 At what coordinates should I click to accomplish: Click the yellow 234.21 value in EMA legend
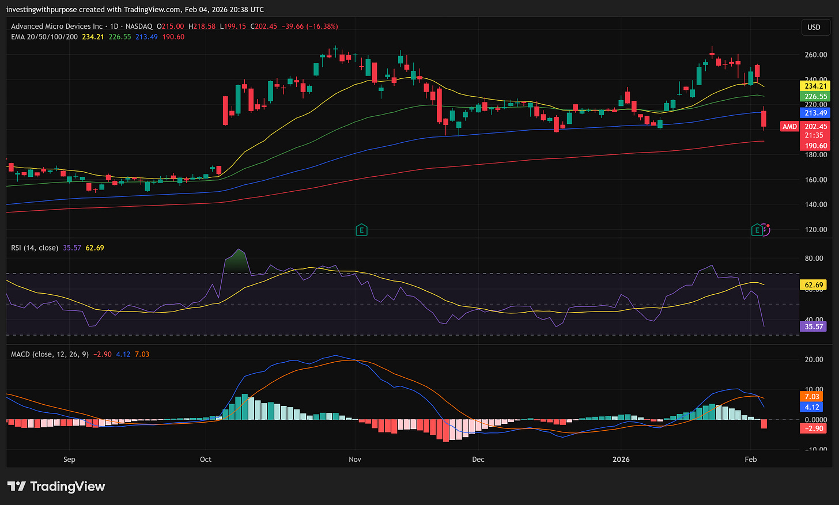click(x=93, y=37)
